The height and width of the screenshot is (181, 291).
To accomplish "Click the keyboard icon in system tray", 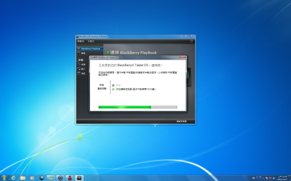I will 254,178.
